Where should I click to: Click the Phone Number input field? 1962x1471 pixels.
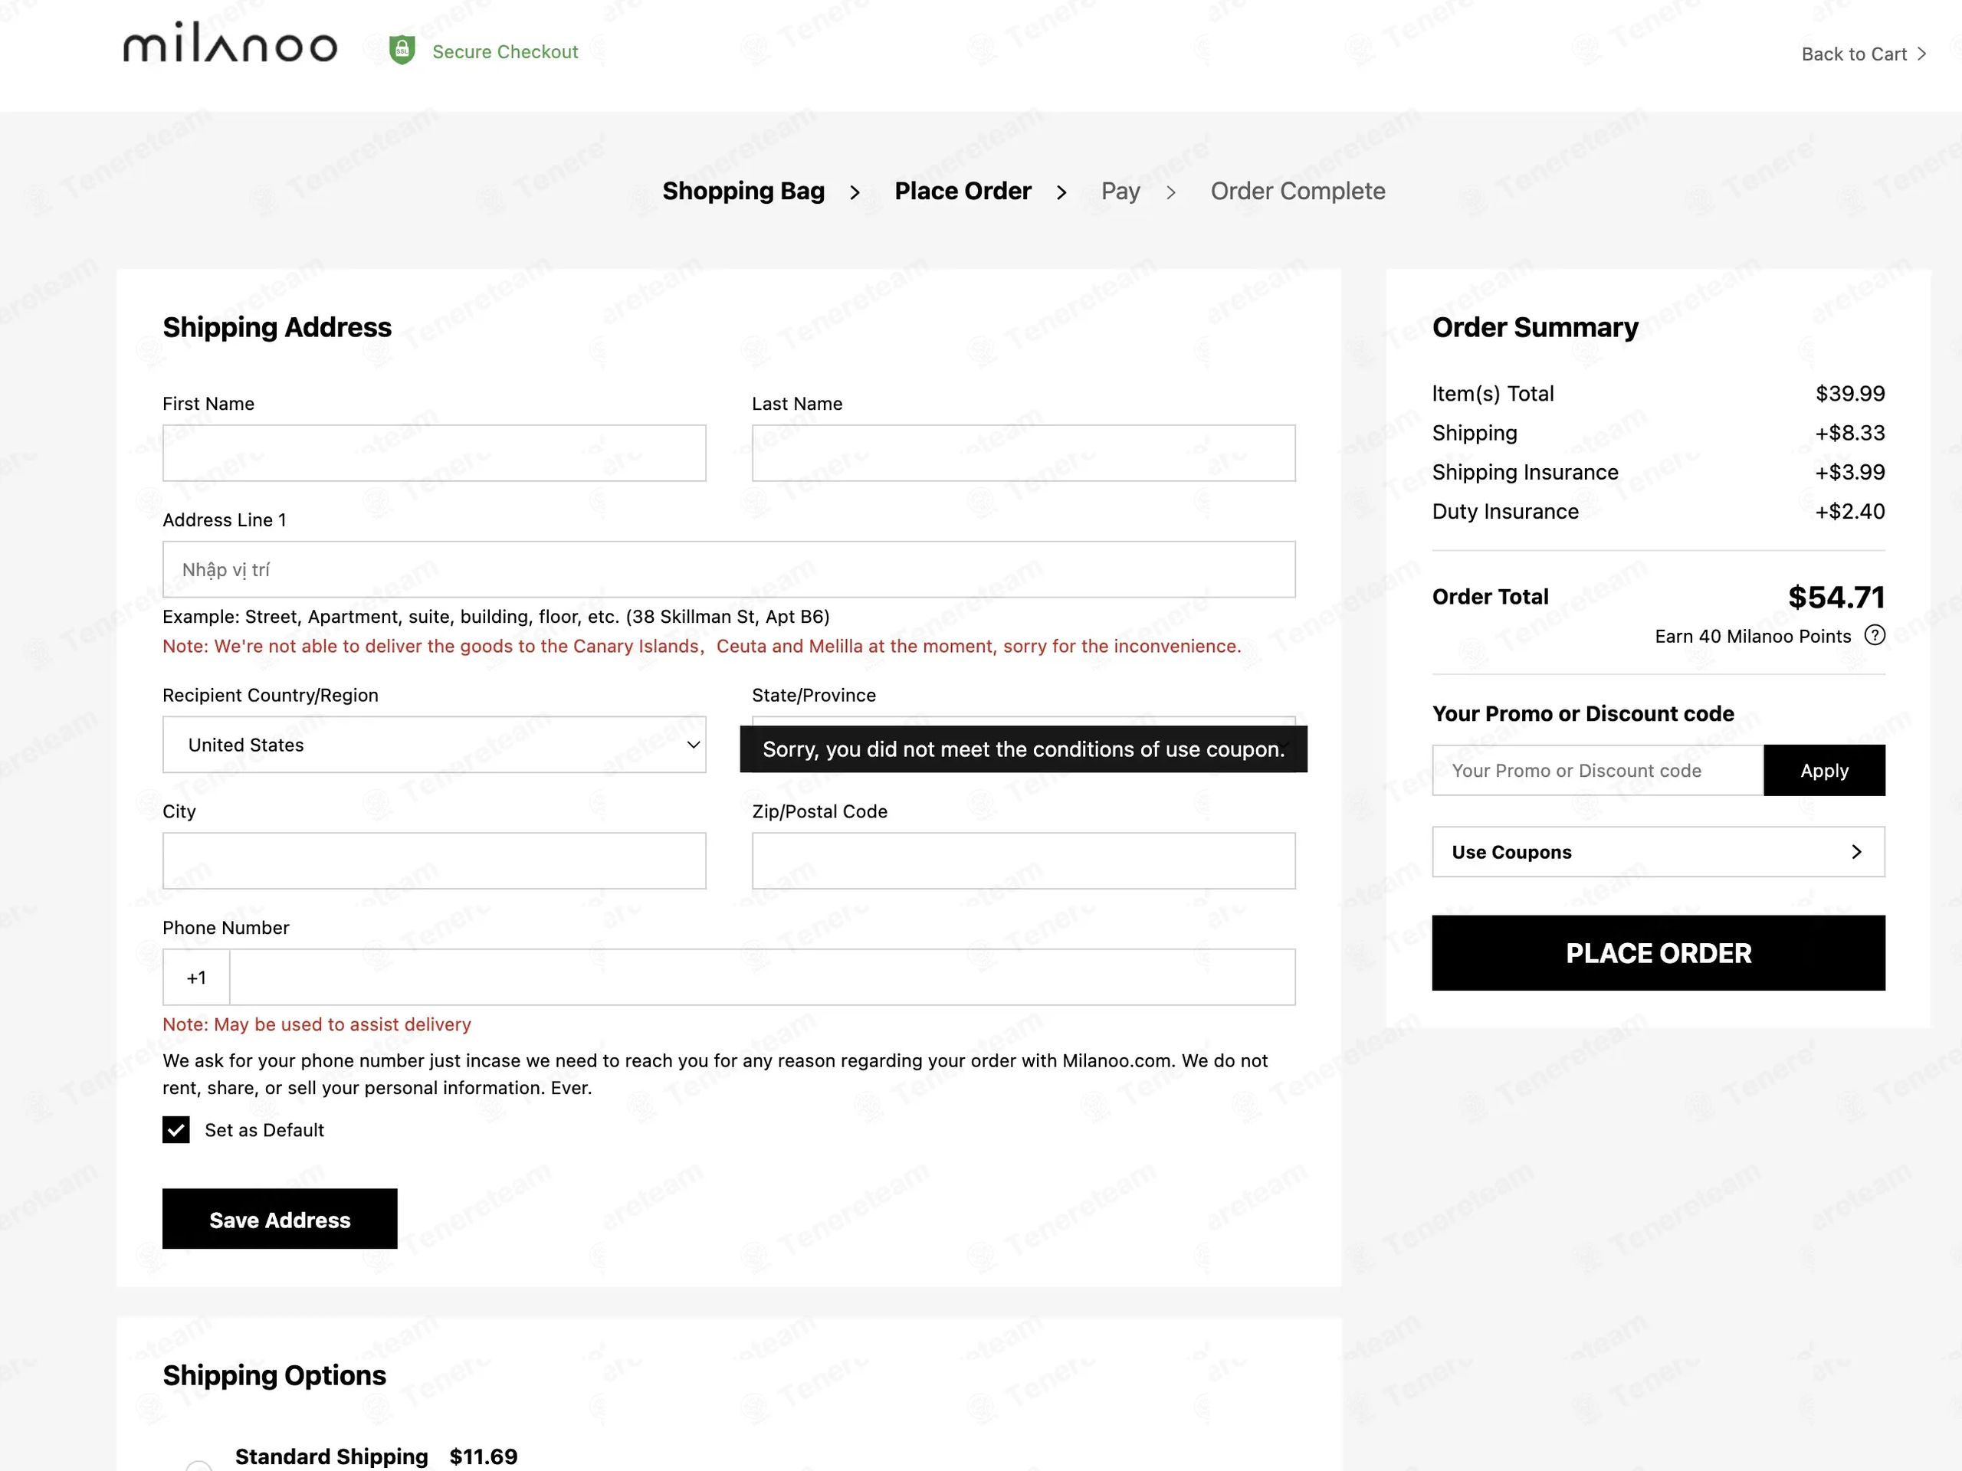pyautogui.click(x=762, y=977)
